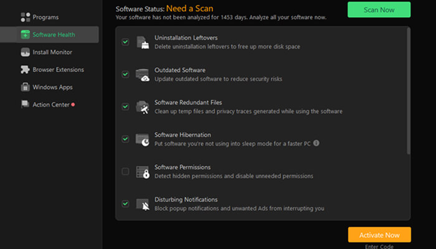Click the Browser Extensions puzzle icon
Image resolution: width=436 pixels, height=249 pixels.
pyautogui.click(x=26, y=70)
